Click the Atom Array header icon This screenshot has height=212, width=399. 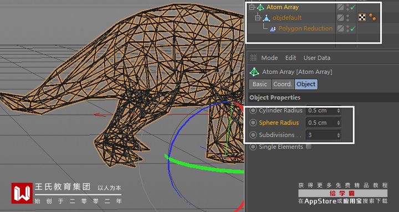pos(254,72)
